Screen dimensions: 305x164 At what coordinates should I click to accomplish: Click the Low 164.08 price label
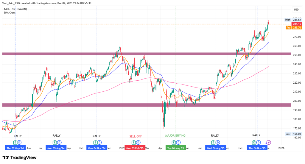tap(293, 134)
